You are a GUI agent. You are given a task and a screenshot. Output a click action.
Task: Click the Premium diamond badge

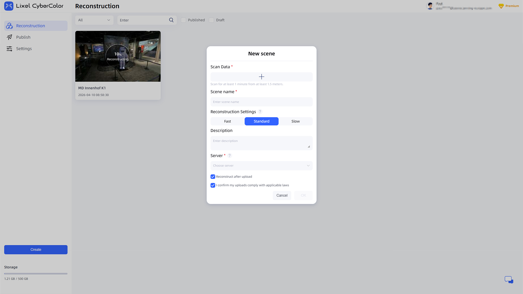coord(501,6)
